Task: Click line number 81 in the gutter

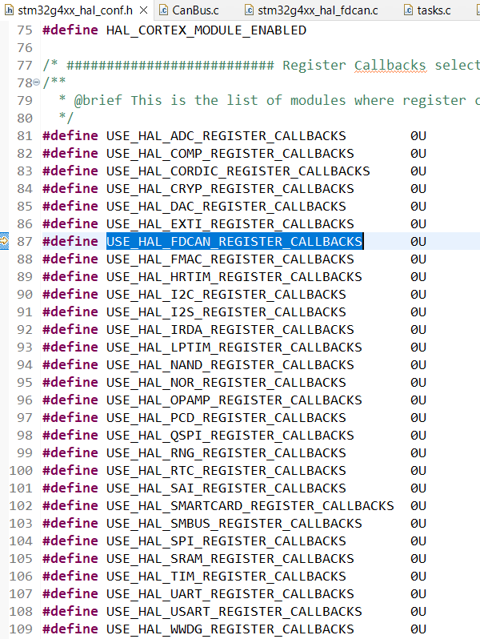Action: 25,136
